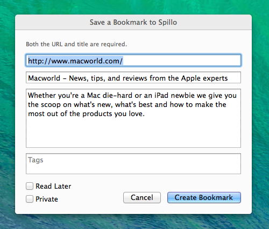The height and width of the screenshot is (229, 269).
Task: Click the highlighted http://www.macworld.com/ text
Action: [x=75, y=61]
